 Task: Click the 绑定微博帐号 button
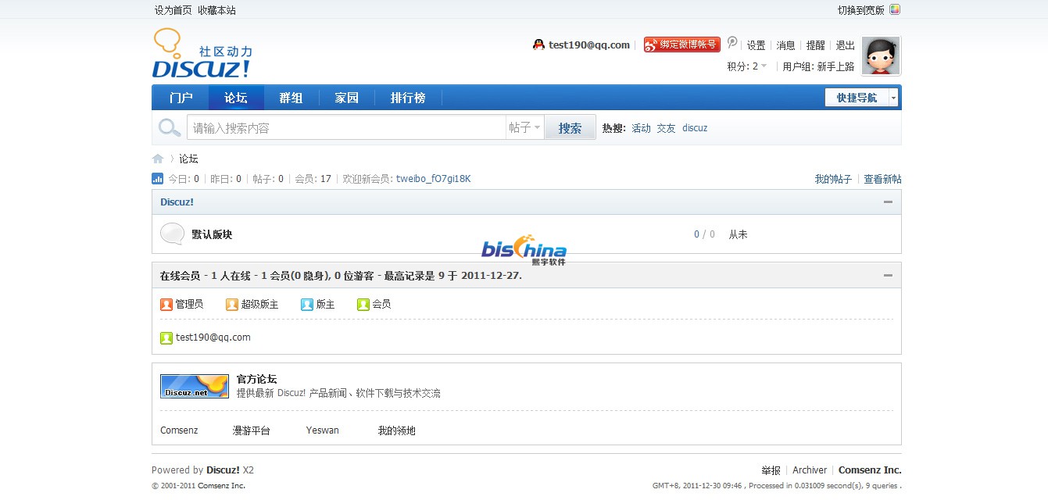tap(682, 45)
